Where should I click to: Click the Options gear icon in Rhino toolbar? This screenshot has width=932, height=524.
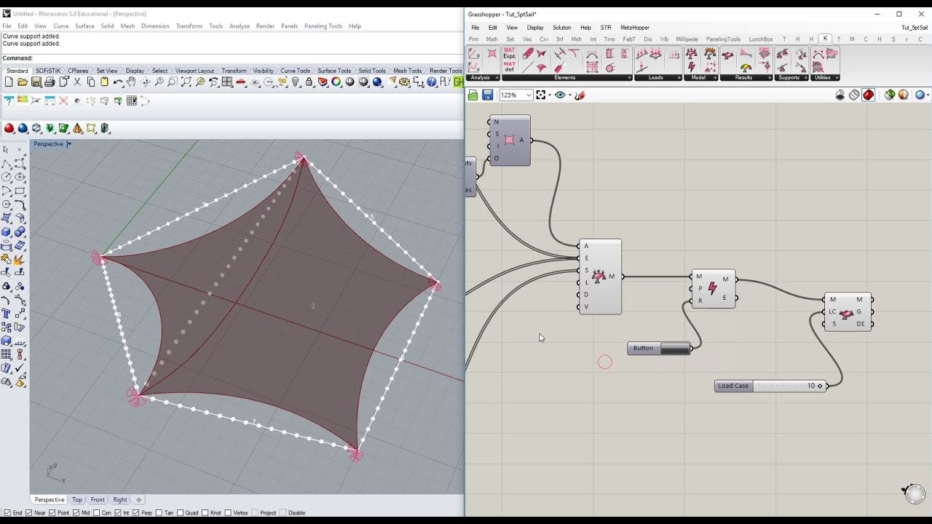tap(404, 82)
